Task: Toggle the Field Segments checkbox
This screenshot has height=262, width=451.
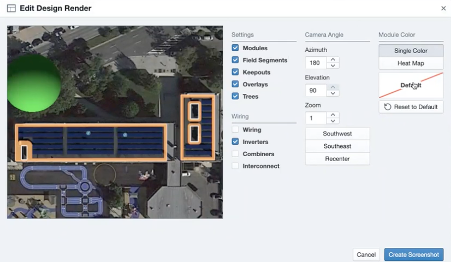Action: click(x=235, y=60)
